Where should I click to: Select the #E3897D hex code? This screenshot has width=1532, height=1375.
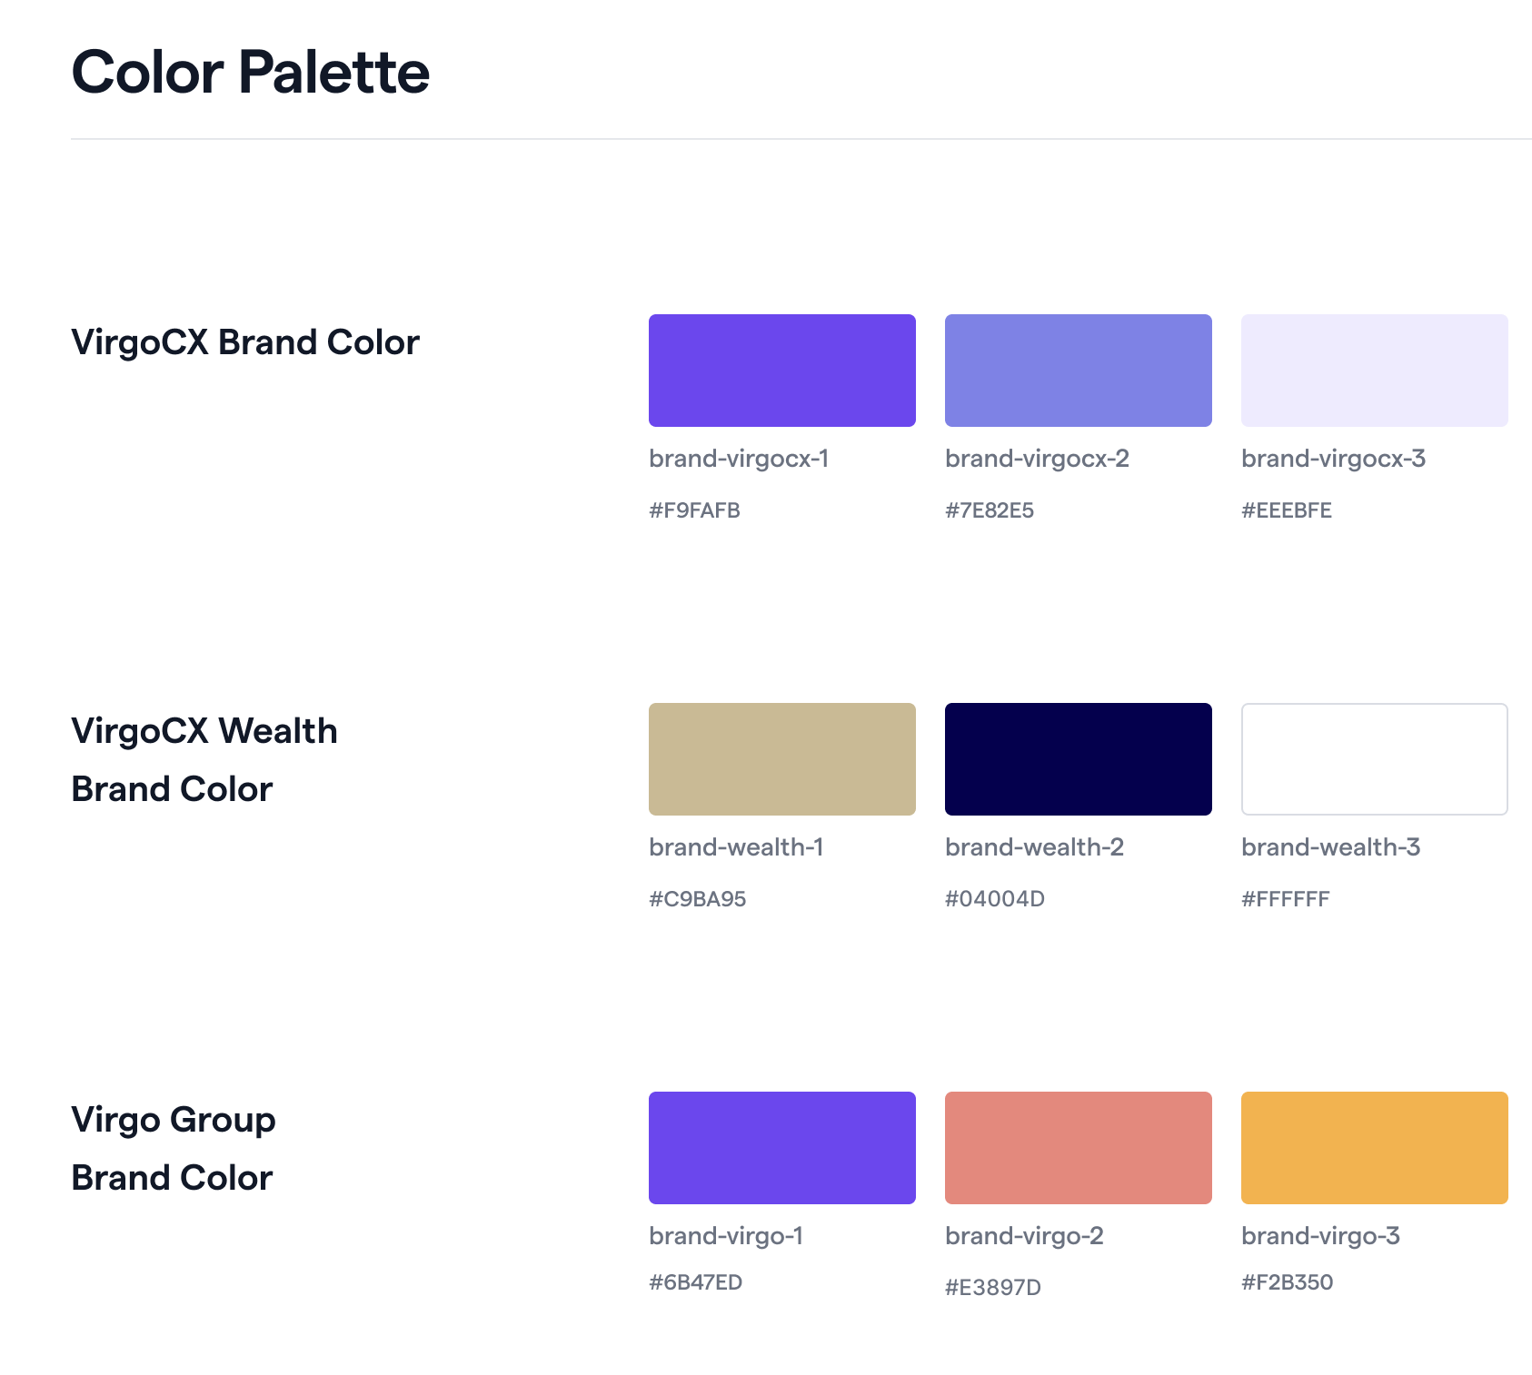point(993,1288)
